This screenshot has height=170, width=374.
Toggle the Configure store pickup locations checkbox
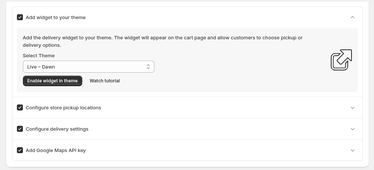pos(20,107)
